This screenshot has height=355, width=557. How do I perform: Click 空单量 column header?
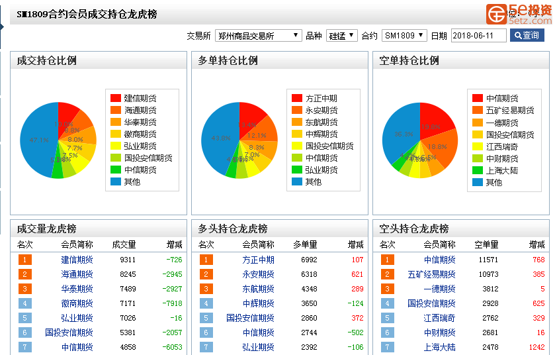tap(486, 245)
